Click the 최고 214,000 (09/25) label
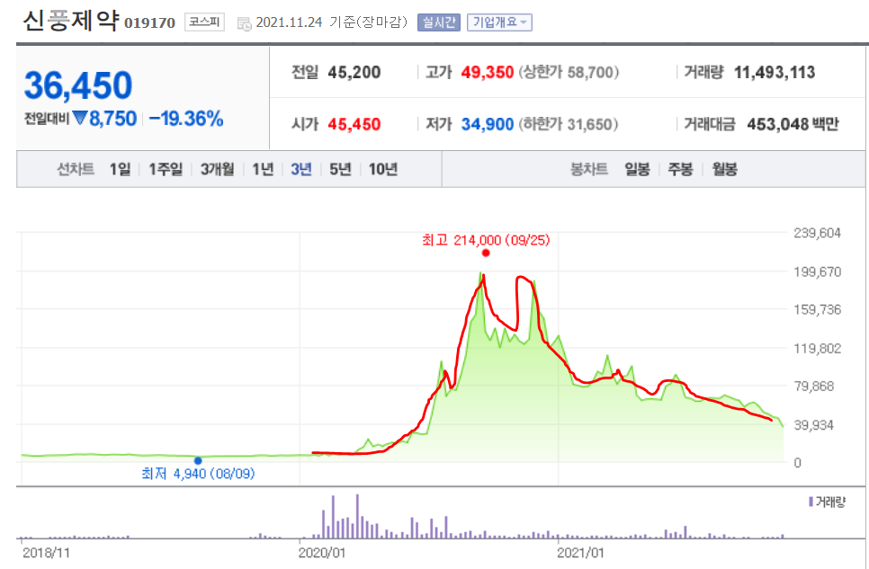The image size is (869, 569). pos(486,240)
